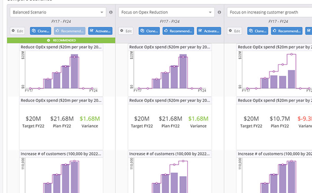Select the red negative variance value
This screenshot has width=312, height=193.
click(305, 119)
